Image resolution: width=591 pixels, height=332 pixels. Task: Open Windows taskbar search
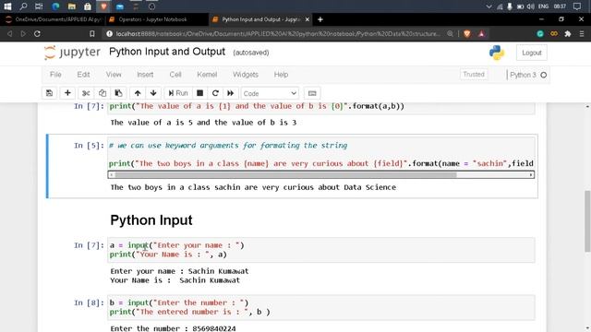tap(23, 6)
